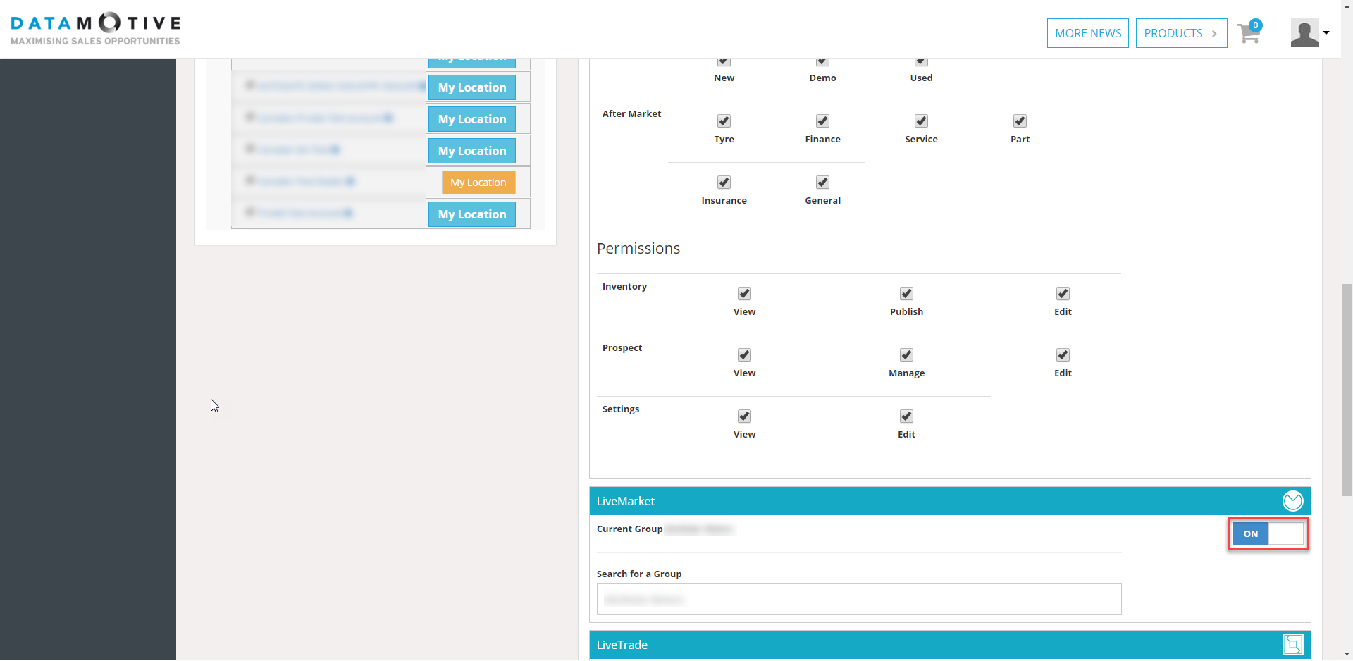This screenshot has height=661, width=1353.
Task: Uncheck the Insurance checkbox
Action: [724, 183]
